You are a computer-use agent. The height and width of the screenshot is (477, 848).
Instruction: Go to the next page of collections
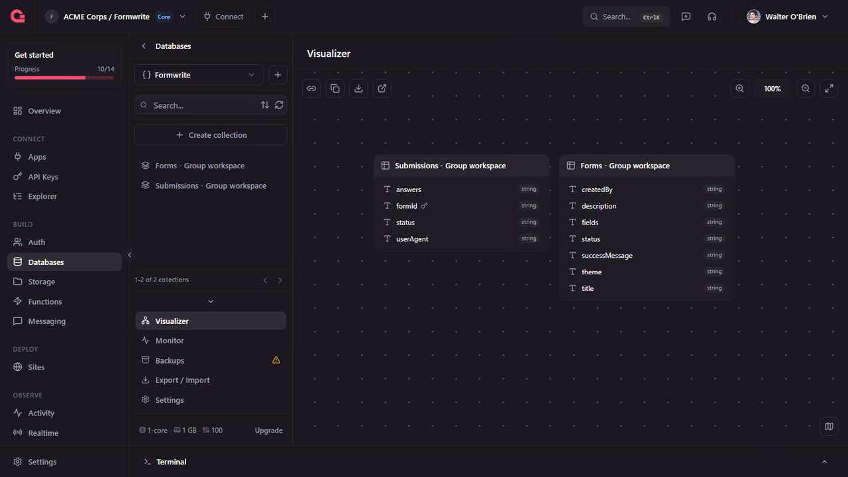pyautogui.click(x=280, y=280)
